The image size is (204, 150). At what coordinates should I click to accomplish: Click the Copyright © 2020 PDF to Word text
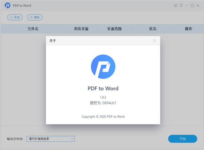[103, 116]
